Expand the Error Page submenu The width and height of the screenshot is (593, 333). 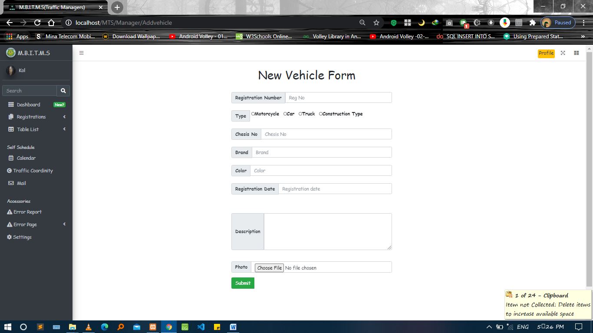pos(25,224)
